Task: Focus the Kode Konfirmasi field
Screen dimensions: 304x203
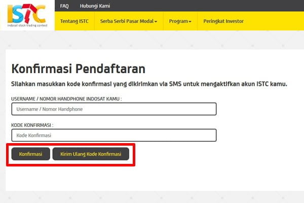Action: (x=114, y=135)
